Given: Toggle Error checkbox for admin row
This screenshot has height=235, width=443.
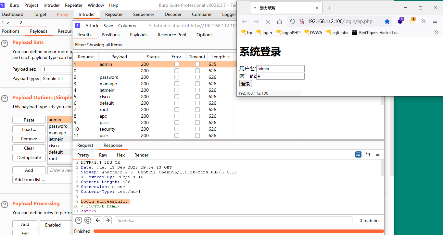Looking at the screenshot, I should 177,64.
